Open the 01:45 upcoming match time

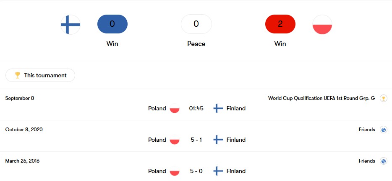pos(196,108)
